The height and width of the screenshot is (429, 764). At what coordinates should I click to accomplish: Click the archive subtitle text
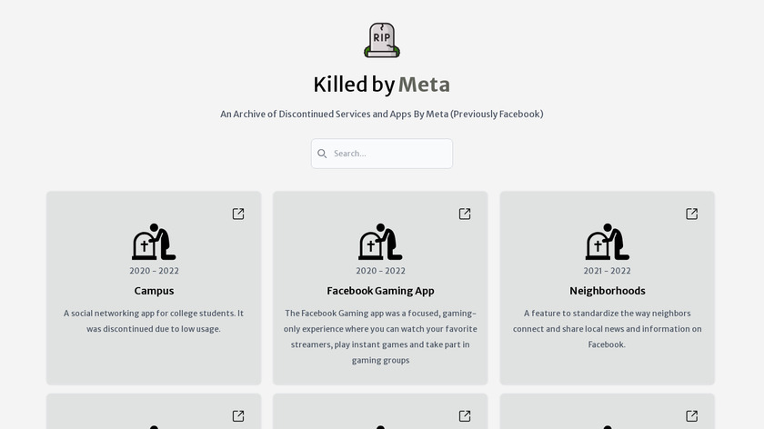382,115
